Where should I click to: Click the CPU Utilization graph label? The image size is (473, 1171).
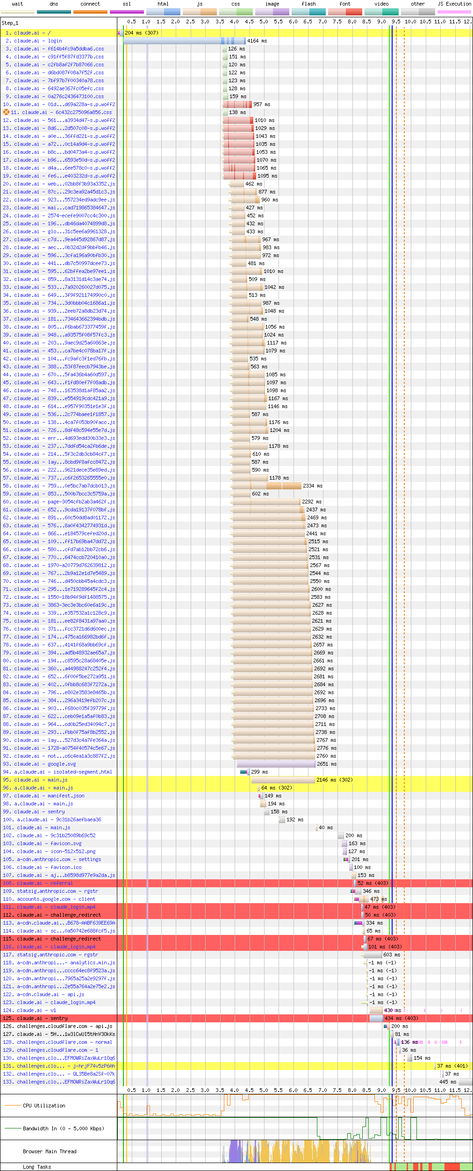pyautogui.click(x=44, y=1106)
